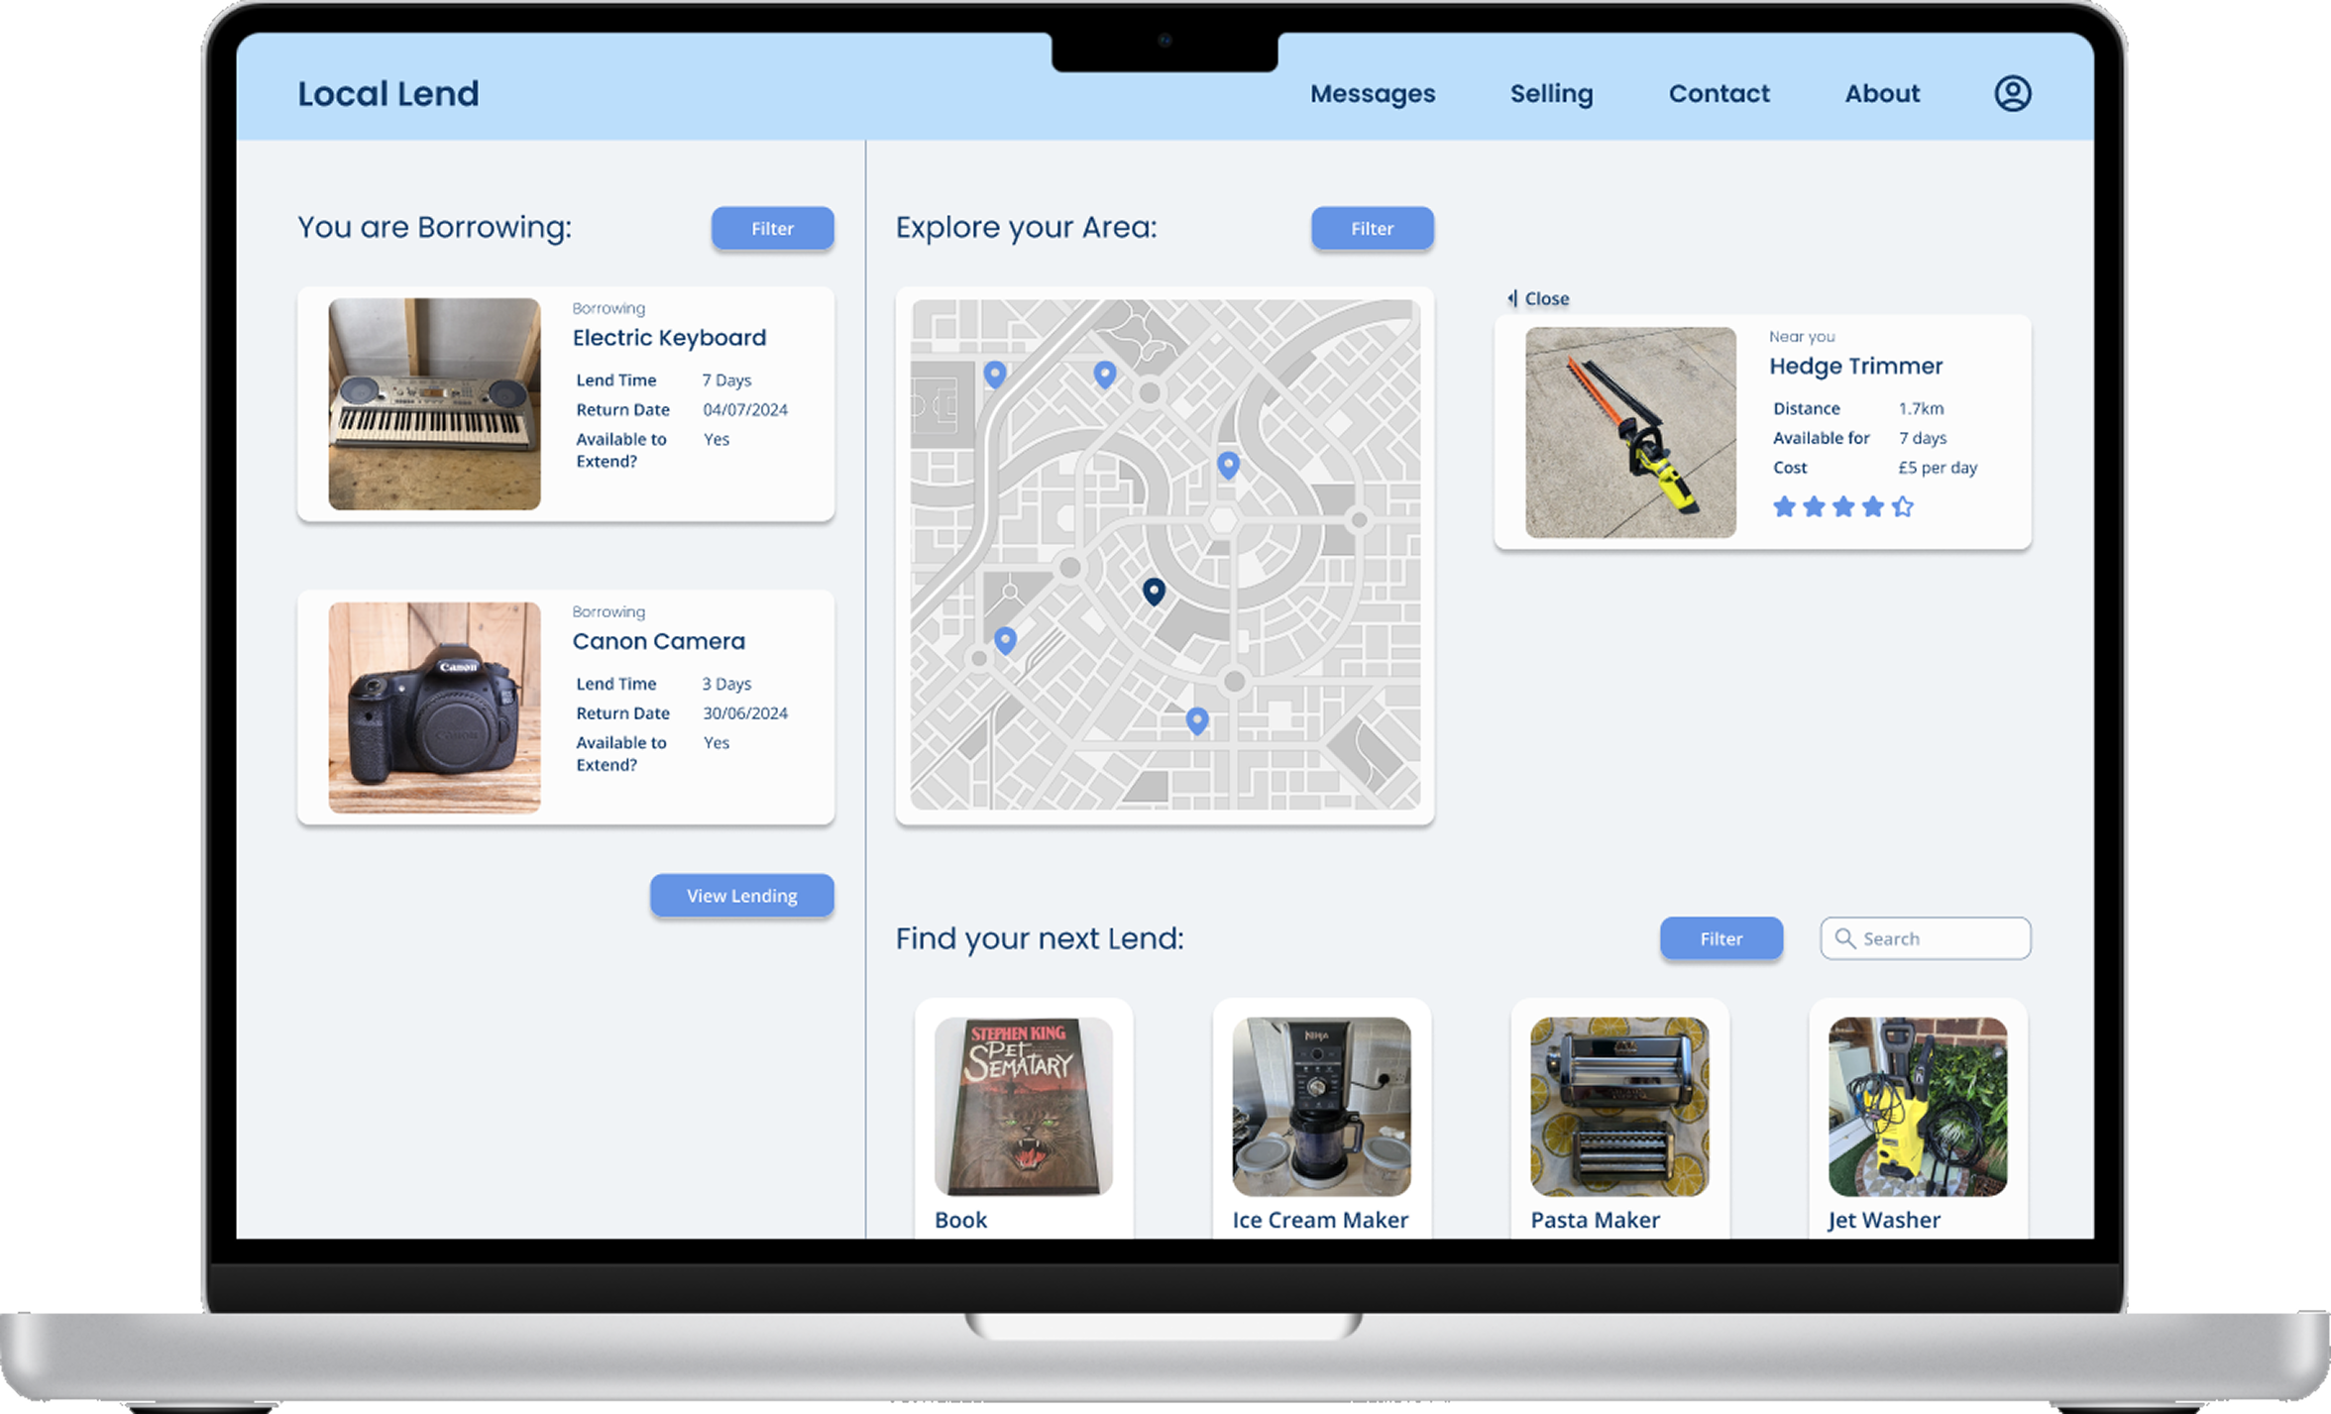Image resolution: width=2331 pixels, height=1414 pixels.
Task: Open the Canon Camera borrowing card
Action: point(565,707)
